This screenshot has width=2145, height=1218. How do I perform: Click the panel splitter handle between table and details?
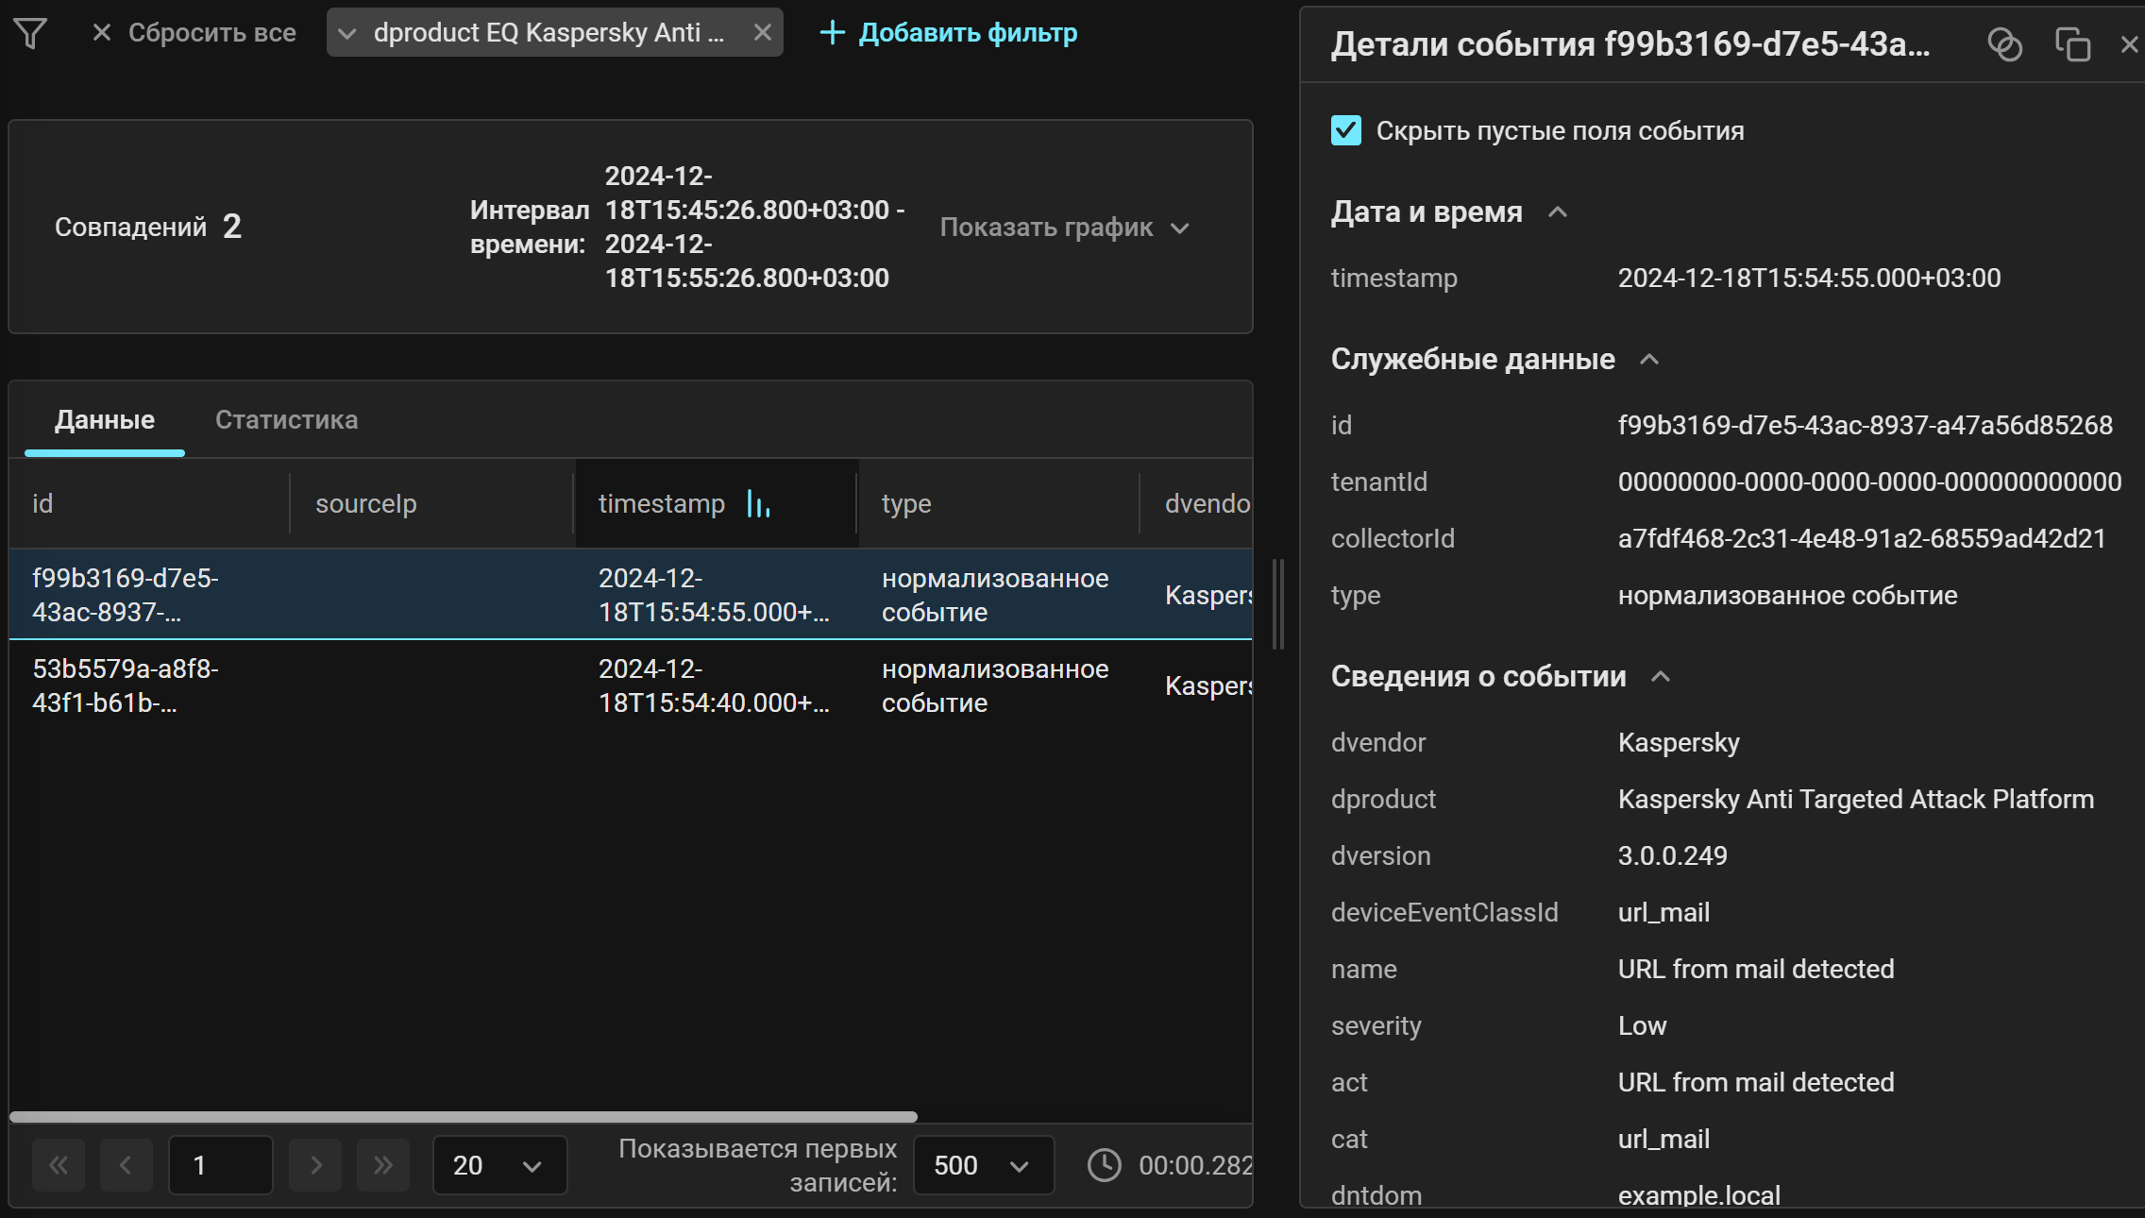point(1278,604)
